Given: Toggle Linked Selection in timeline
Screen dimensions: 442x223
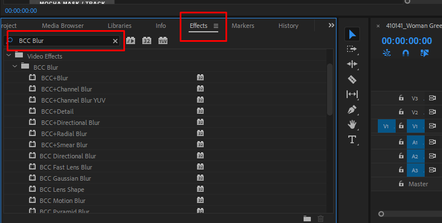Looking at the screenshot, I should [425, 53].
